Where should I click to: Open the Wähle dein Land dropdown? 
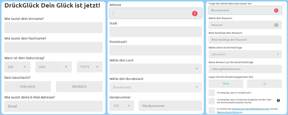click(156, 69)
